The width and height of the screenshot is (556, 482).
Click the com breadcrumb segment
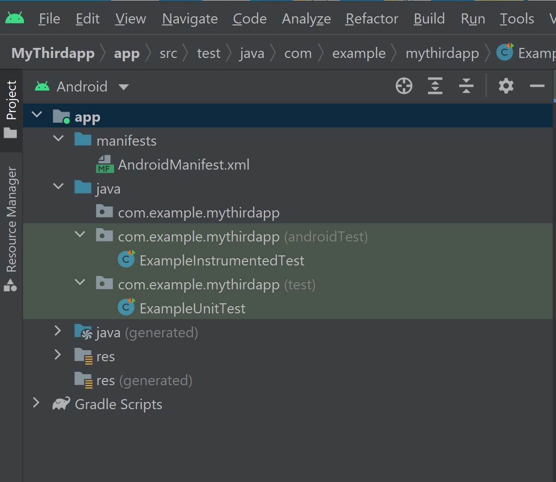coord(298,54)
